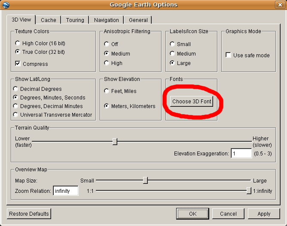This screenshot has height=226, width=287.
Task: Click the 3D View tab
Action: [x=21, y=20]
